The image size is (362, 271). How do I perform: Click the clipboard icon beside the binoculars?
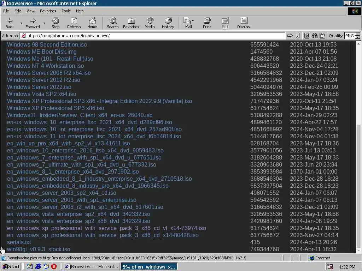click(x=322, y=36)
